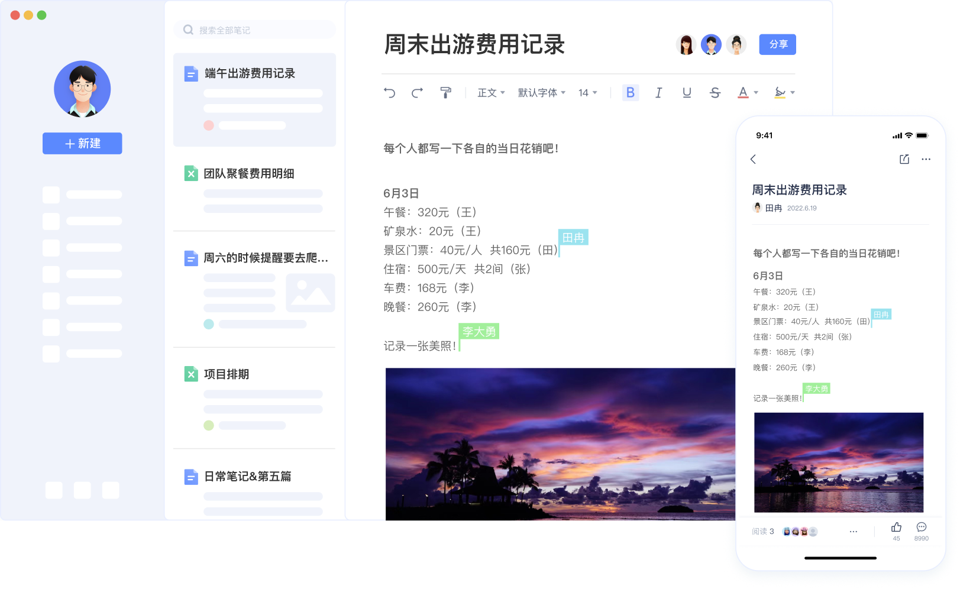Click the 分享 share button
Screen dimensions: 960x589
pos(777,44)
